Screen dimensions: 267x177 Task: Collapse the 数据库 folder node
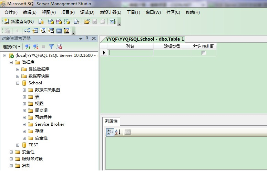point(11,62)
